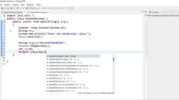Open the Previous Annotation dropdown arrow
The width and height of the screenshot is (179, 100).
pyautogui.click(x=51, y=8)
